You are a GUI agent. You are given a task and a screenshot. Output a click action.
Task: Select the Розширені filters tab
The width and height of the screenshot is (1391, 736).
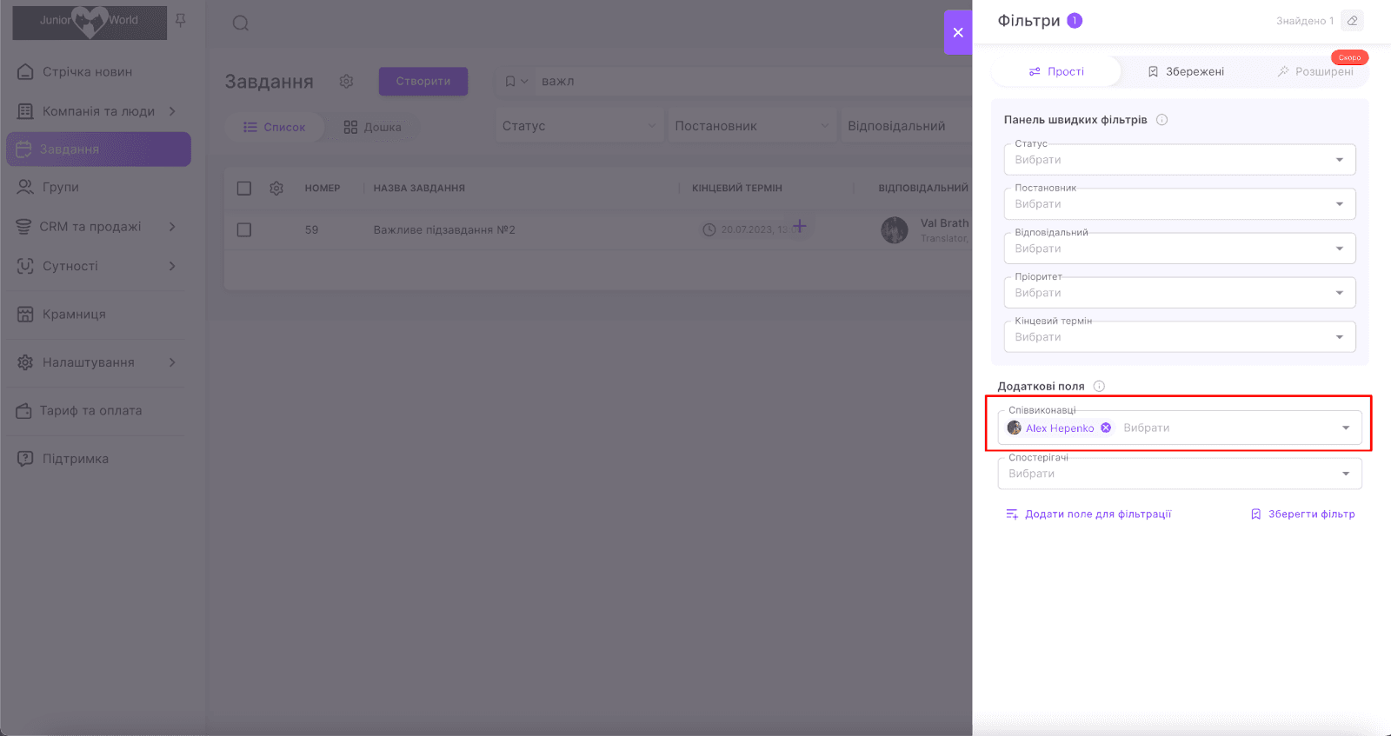pos(1315,71)
